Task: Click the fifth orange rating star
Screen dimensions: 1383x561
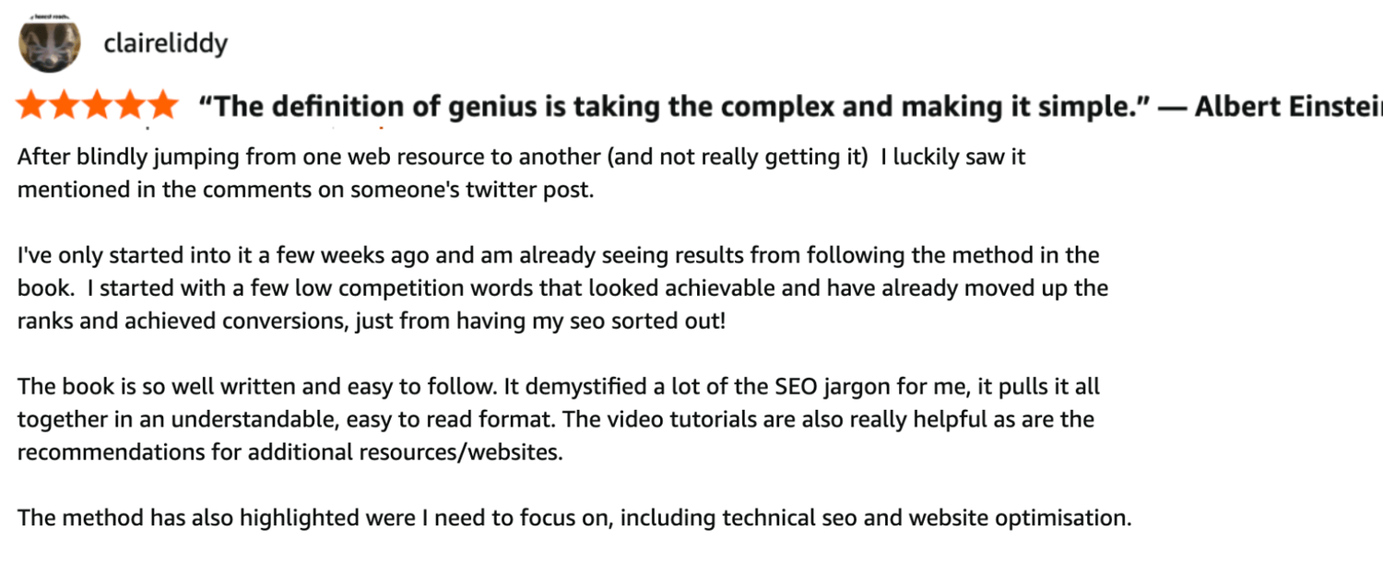Action: [x=161, y=106]
